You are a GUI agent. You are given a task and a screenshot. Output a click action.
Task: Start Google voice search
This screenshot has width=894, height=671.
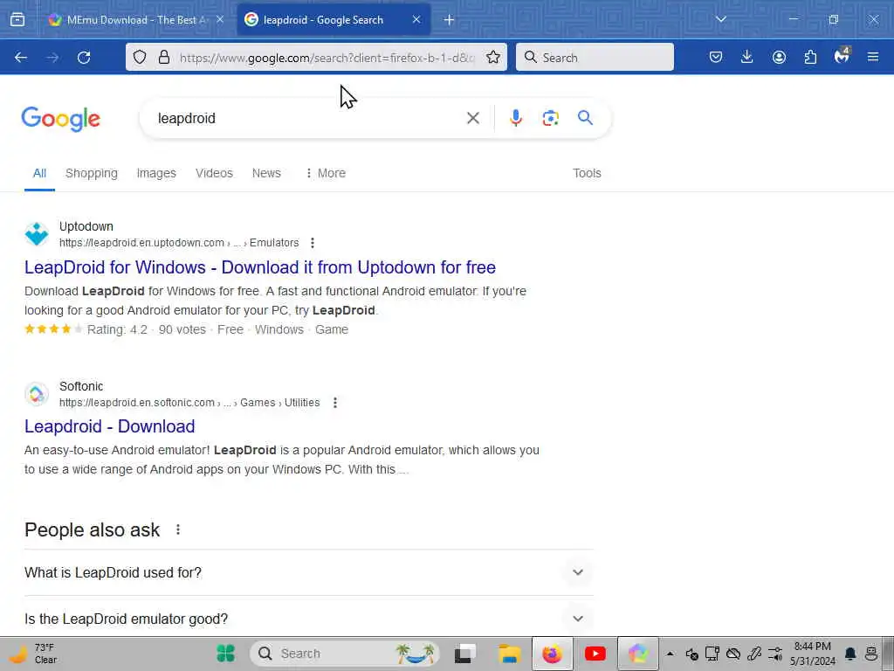(x=515, y=118)
